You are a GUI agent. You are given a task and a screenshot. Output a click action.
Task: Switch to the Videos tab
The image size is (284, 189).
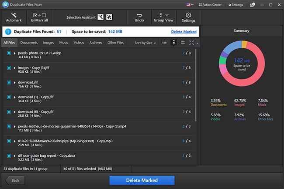[x=79, y=43]
